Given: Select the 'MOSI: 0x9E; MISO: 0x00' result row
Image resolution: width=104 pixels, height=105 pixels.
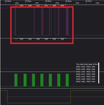Looking at the screenshot, I should (86, 82).
